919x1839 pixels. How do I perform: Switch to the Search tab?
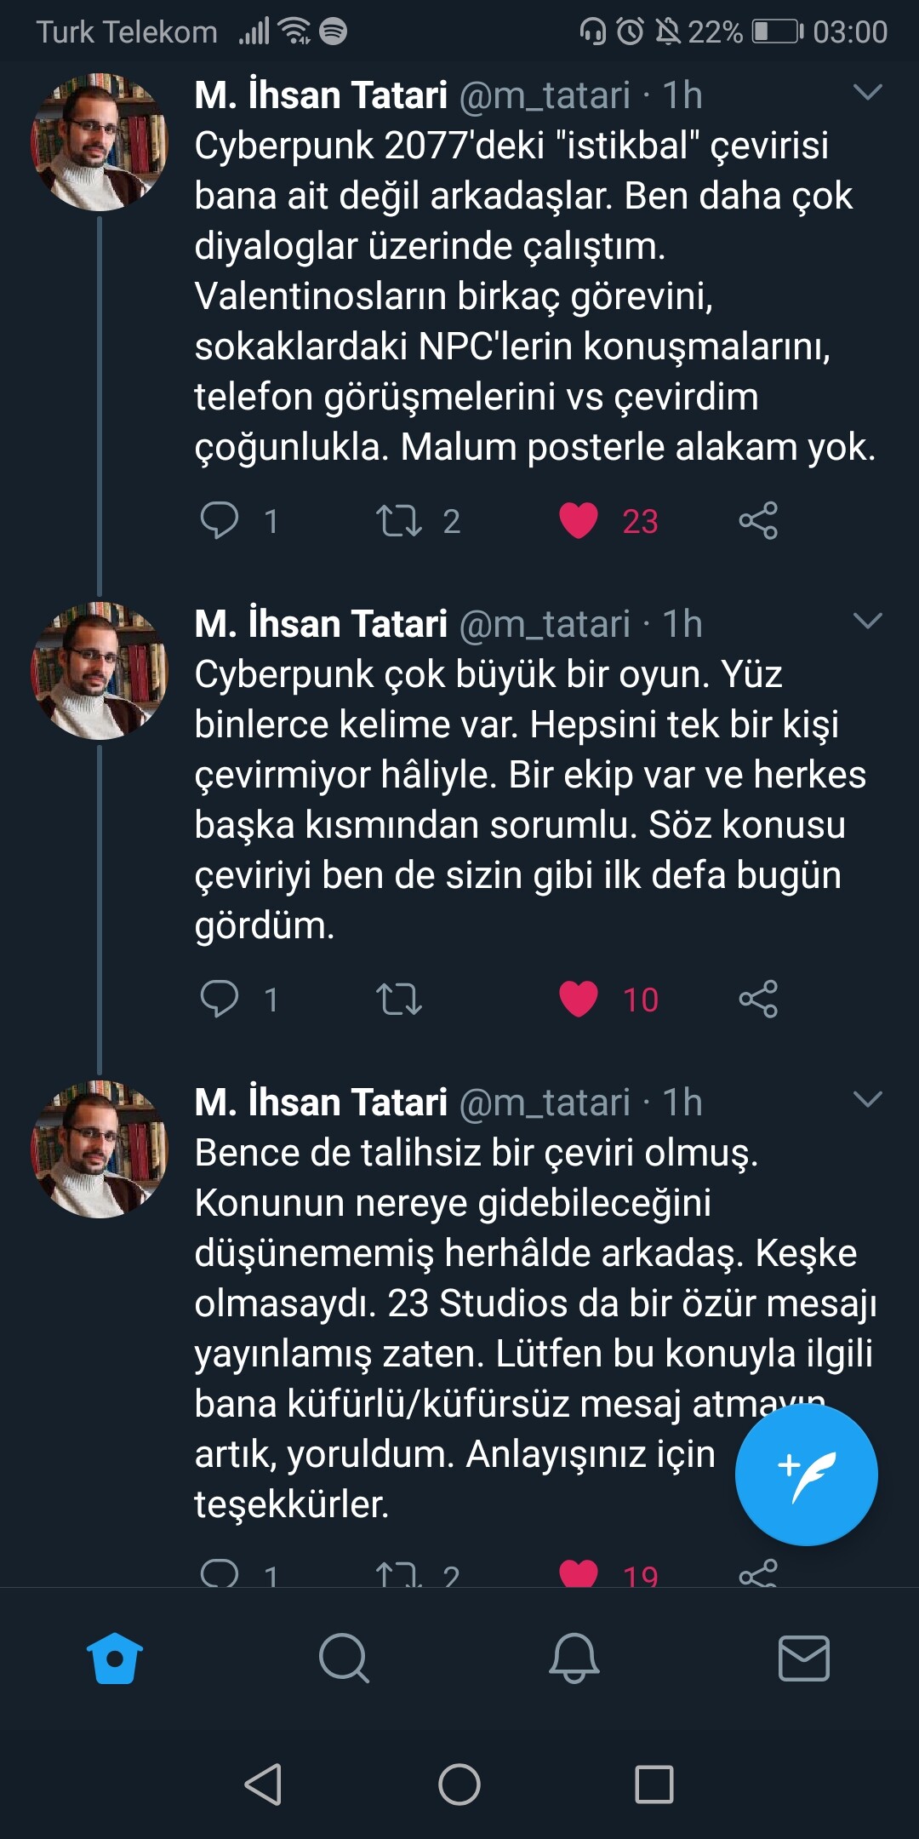[344, 1658]
